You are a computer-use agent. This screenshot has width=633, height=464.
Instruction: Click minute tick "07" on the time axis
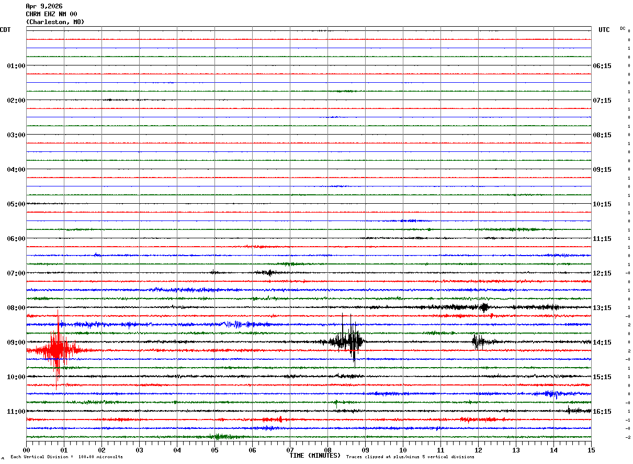290,450
